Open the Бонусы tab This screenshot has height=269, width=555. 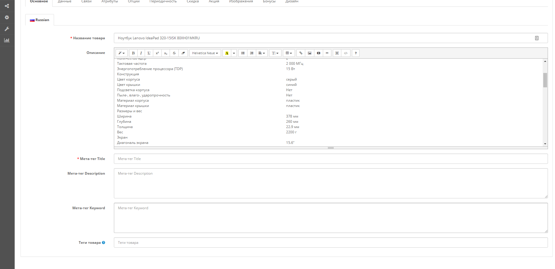click(269, 2)
